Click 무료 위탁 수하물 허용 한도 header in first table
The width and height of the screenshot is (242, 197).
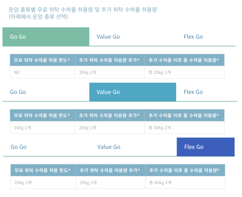[x=42, y=60]
